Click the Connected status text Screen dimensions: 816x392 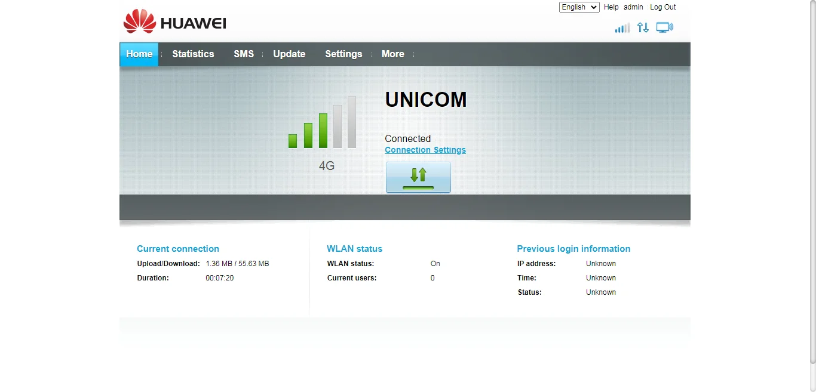408,138
